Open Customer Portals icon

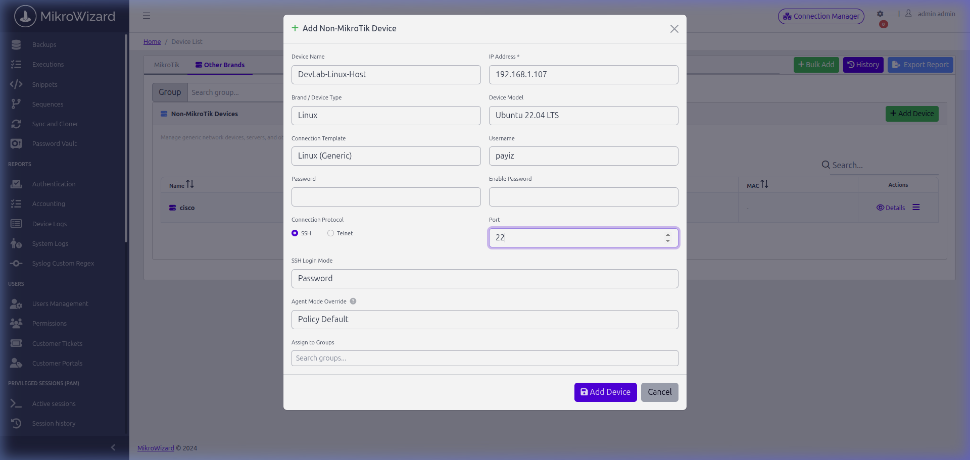(x=16, y=363)
